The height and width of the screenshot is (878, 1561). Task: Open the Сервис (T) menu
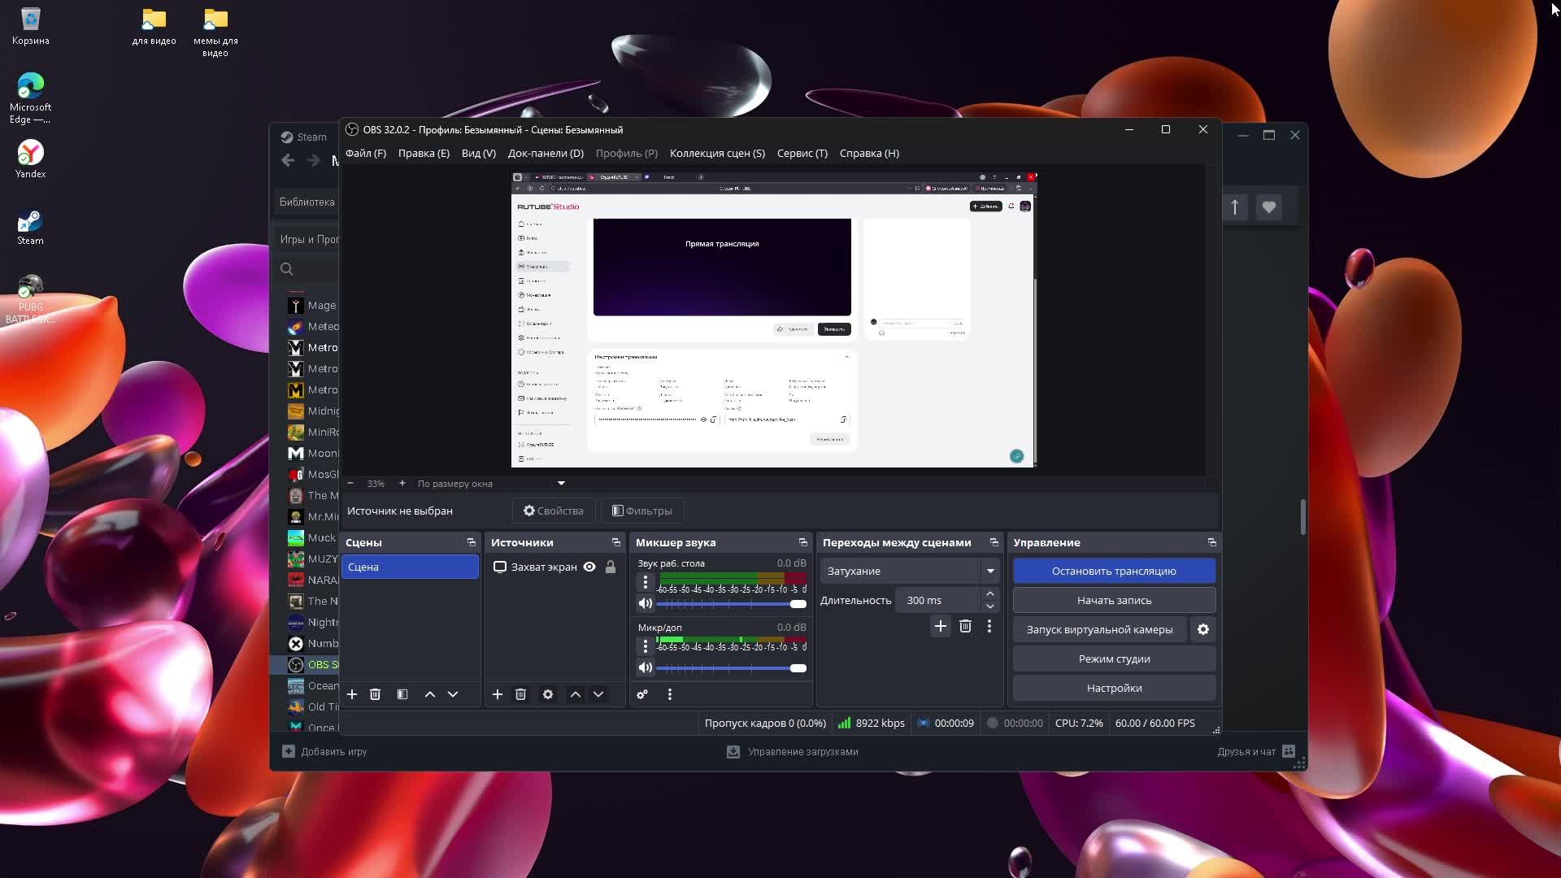[x=802, y=153]
